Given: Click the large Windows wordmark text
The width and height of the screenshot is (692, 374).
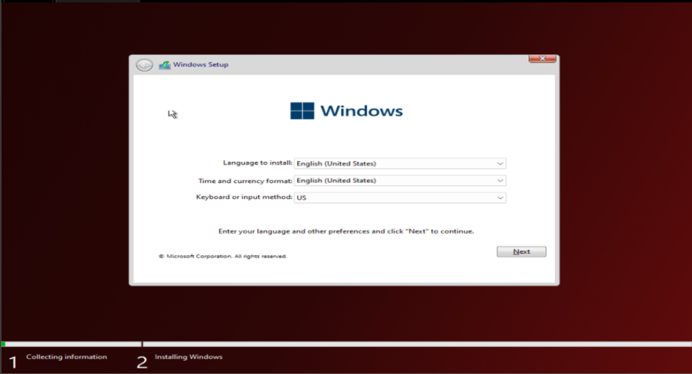Looking at the screenshot, I should click(x=362, y=111).
